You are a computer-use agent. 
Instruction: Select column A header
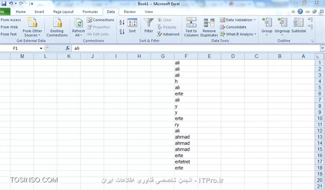(x=303, y=56)
